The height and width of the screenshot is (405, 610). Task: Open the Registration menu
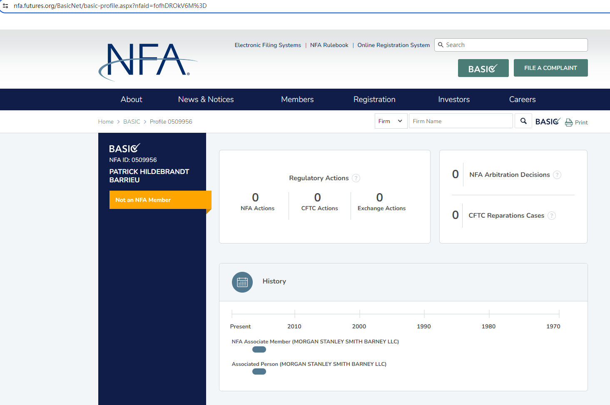(x=374, y=99)
